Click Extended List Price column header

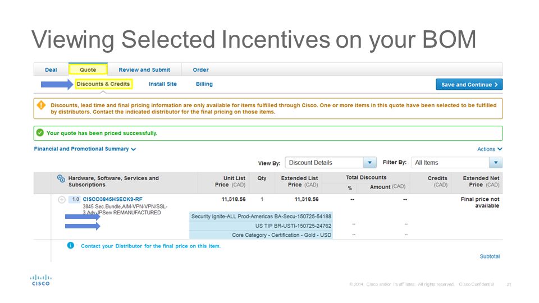pyautogui.click(x=299, y=181)
